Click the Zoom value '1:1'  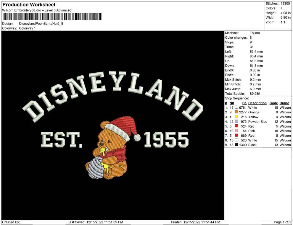click(283, 22)
